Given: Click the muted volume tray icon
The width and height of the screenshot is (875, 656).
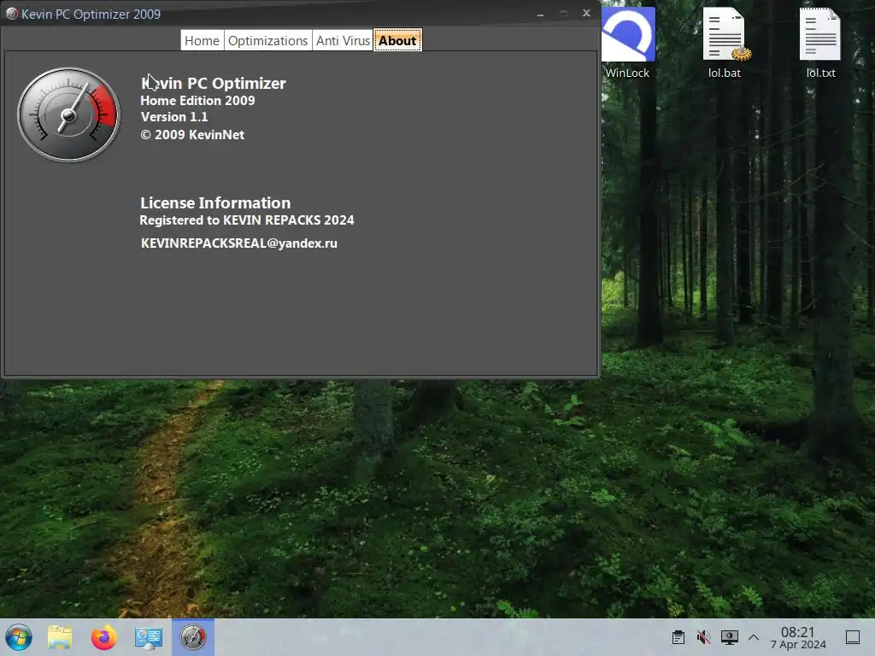Looking at the screenshot, I should (x=704, y=637).
